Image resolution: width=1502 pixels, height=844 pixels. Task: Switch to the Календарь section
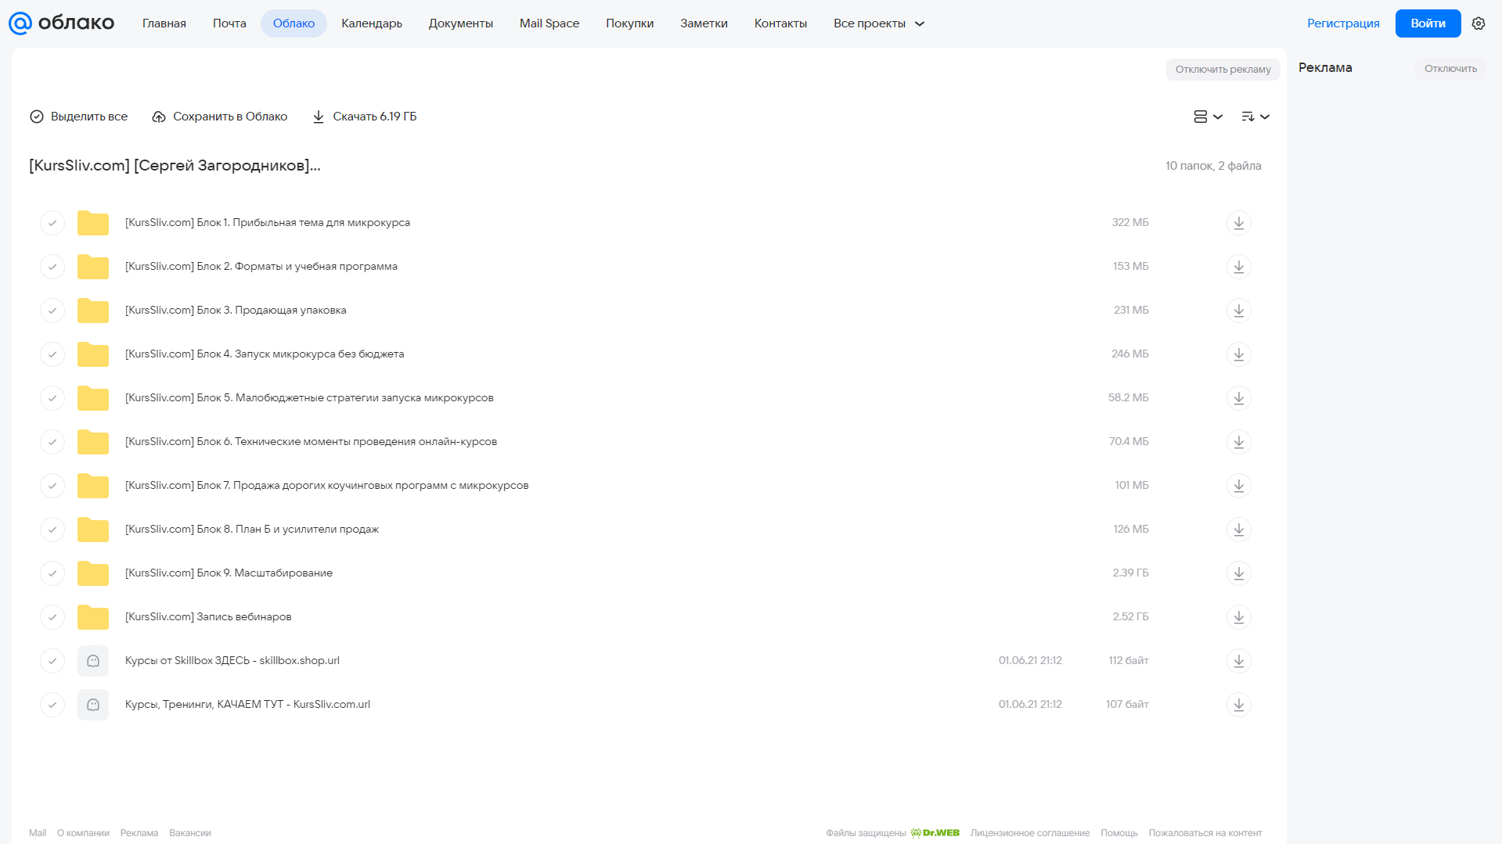coord(372,23)
